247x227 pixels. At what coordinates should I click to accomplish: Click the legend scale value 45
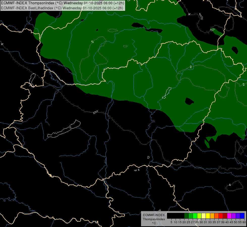pyautogui.click(x=231, y=222)
